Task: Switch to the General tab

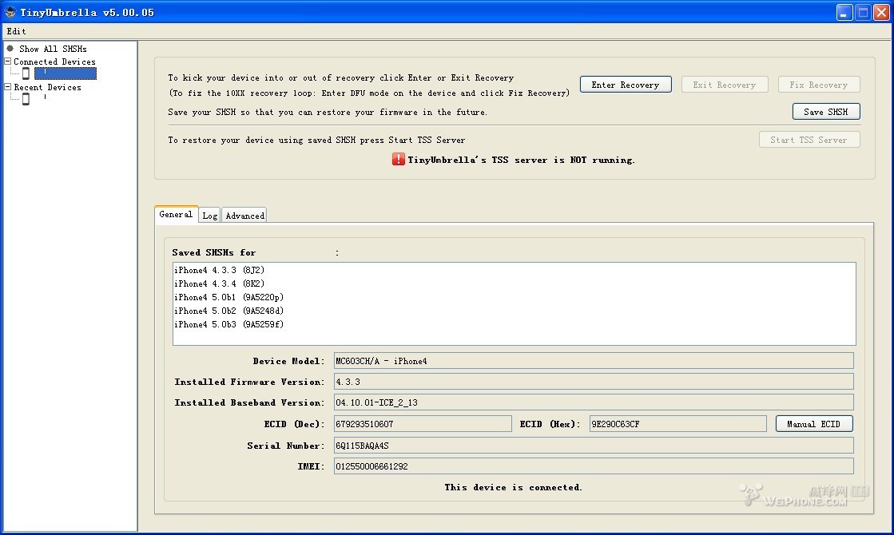Action: pos(177,214)
